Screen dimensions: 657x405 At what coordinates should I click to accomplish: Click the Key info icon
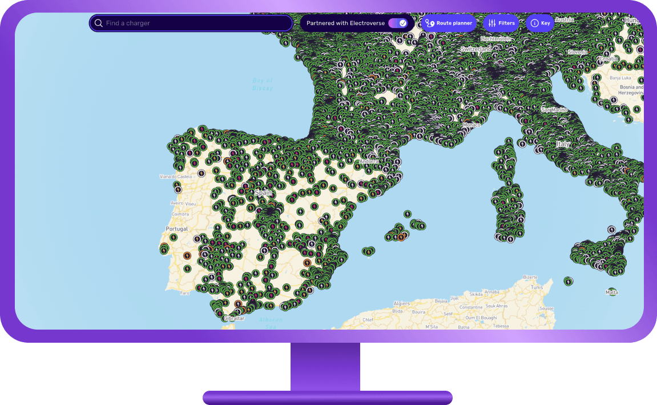coord(534,23)
